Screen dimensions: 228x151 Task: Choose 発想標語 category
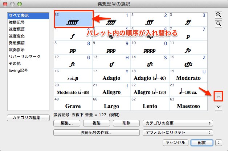(x=28, y=43)
